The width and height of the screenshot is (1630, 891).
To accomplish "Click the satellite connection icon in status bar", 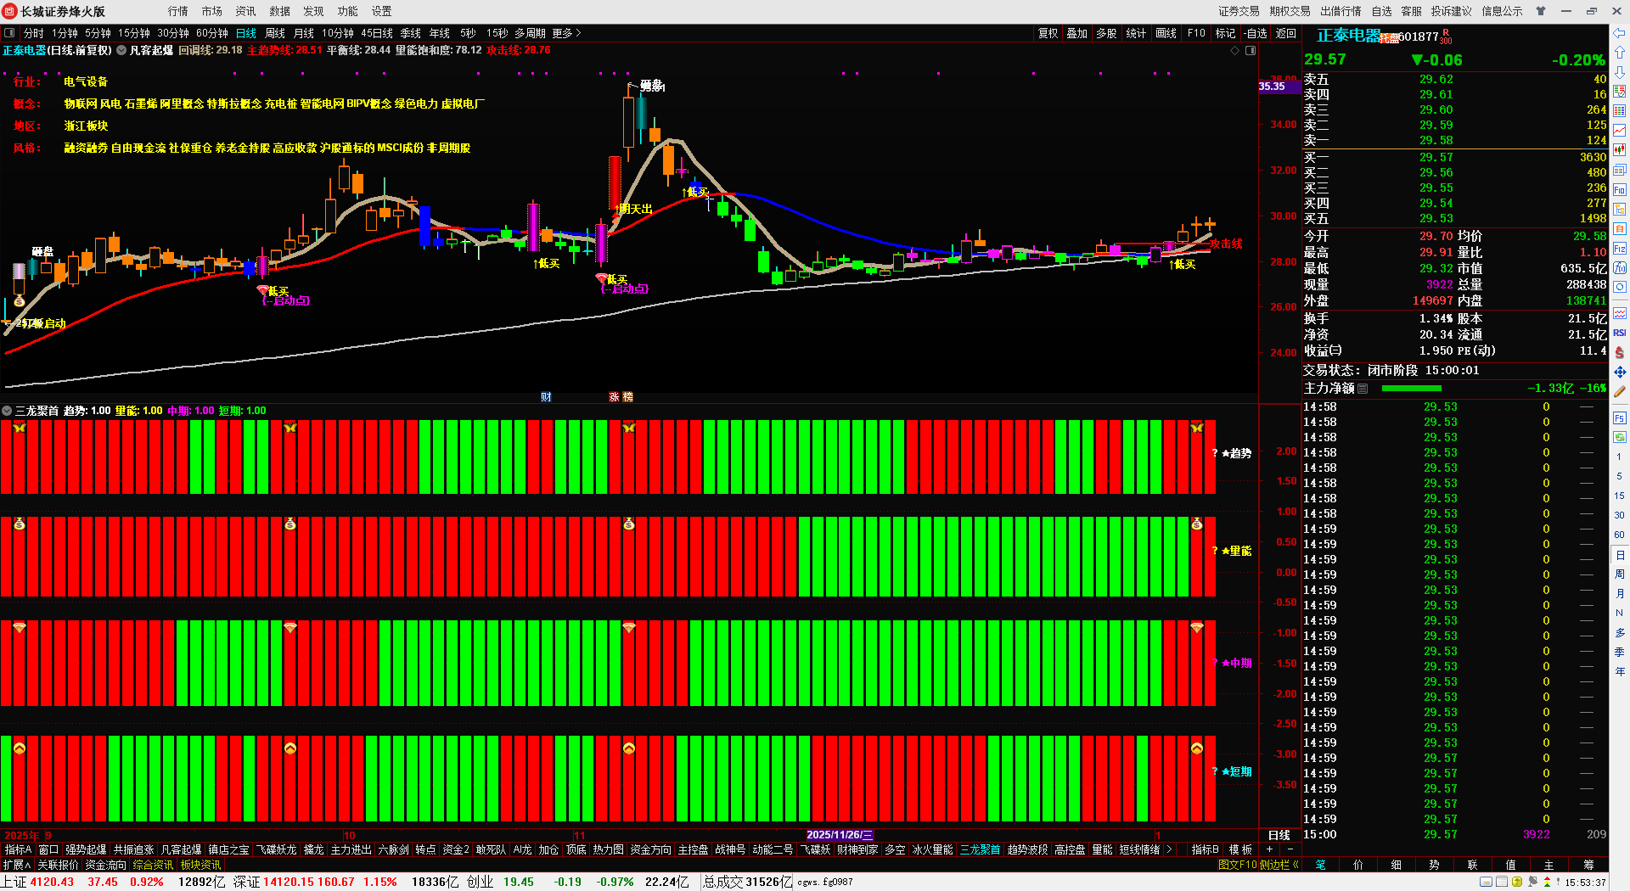I will [x=1533, y=882].
